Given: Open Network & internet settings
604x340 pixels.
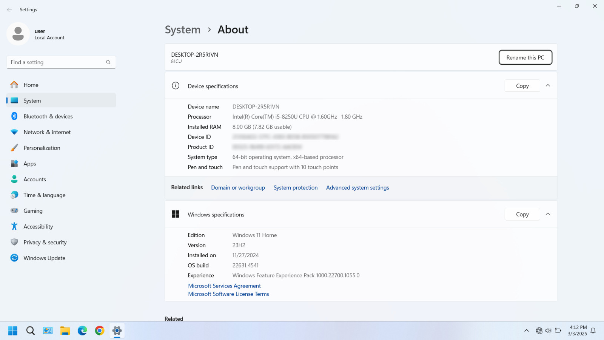Looking at the screenshot, I should pyautogui.click(x=61, y=132).
